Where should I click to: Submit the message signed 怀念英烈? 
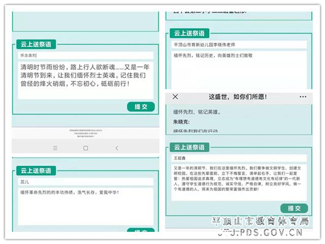point(140,107)
